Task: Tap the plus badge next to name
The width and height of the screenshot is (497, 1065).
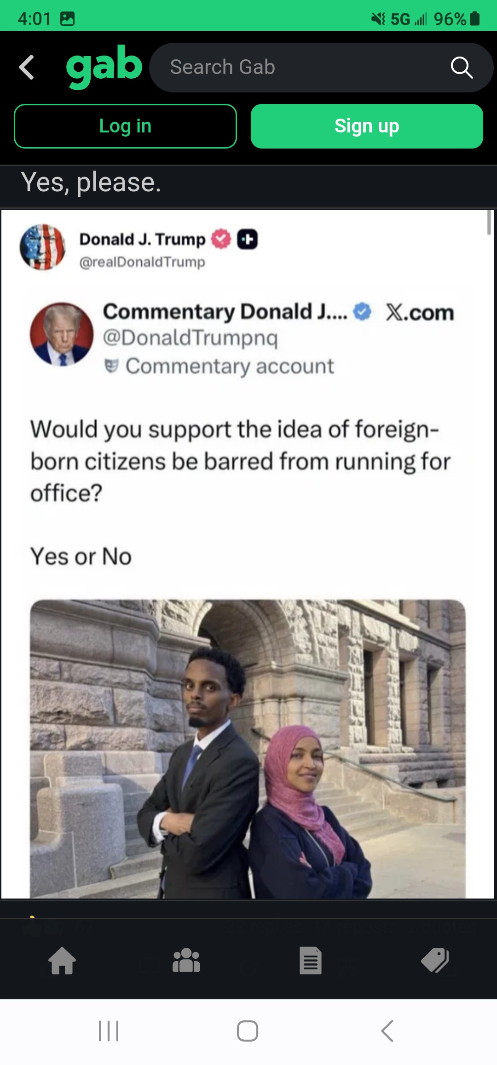Action: click(x=247, y=239)
